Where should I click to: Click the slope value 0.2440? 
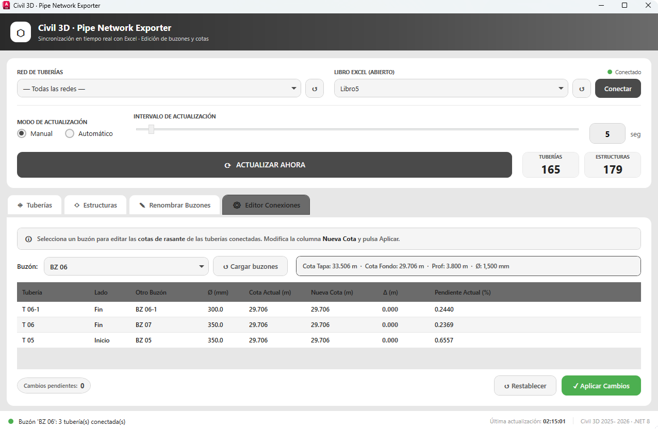pos(444,310)
